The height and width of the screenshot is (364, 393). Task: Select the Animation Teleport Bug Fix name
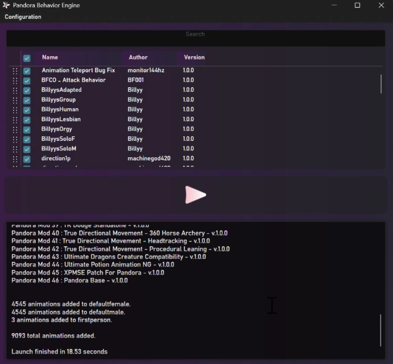78,70
